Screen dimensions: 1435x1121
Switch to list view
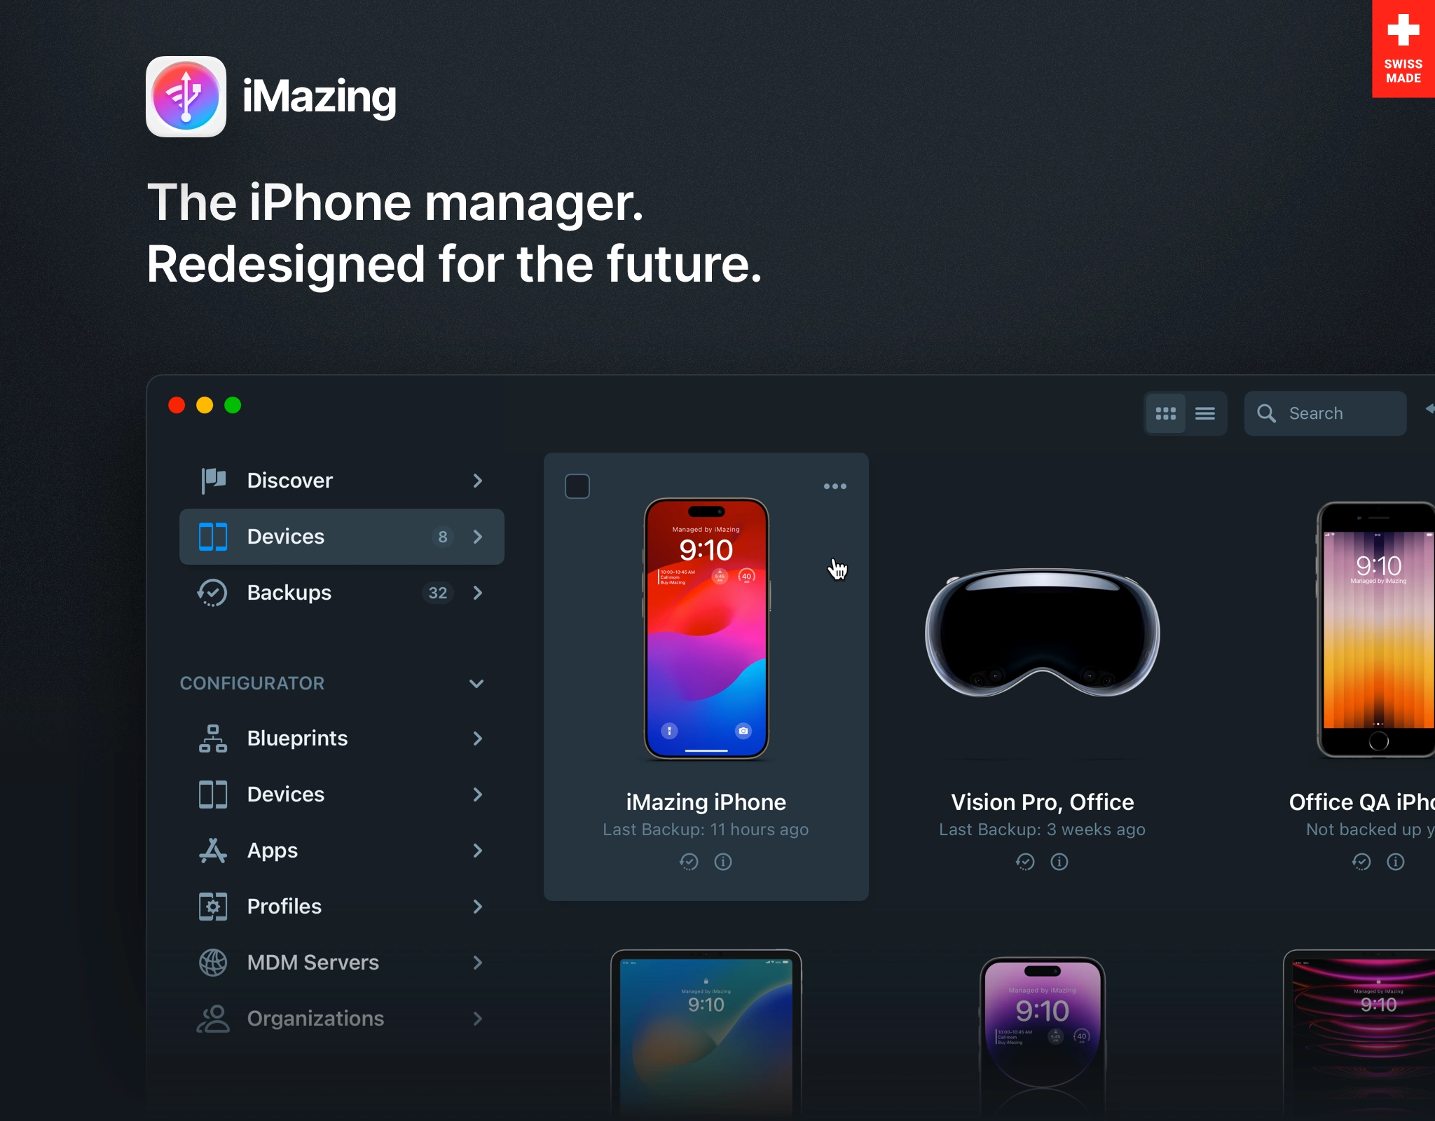[x=1205, y=413]
